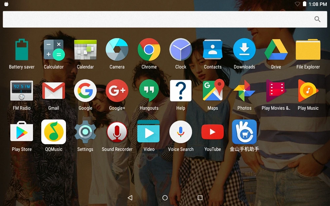Tap the battery status bar icon
This screenshot has height=206, width=330.
[x=305, y=4]
